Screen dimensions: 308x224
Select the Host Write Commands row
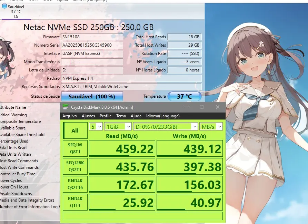(x=30, y=167)
